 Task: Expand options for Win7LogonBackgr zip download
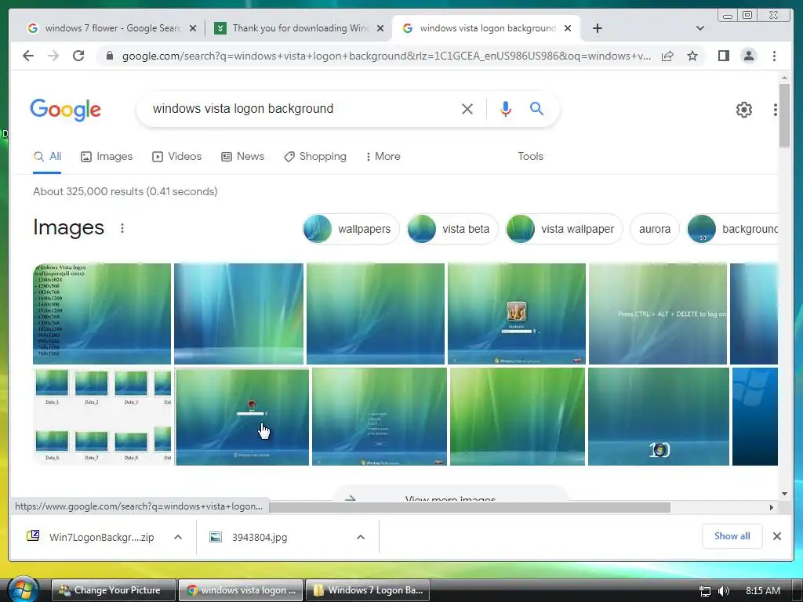click(178, 537)
